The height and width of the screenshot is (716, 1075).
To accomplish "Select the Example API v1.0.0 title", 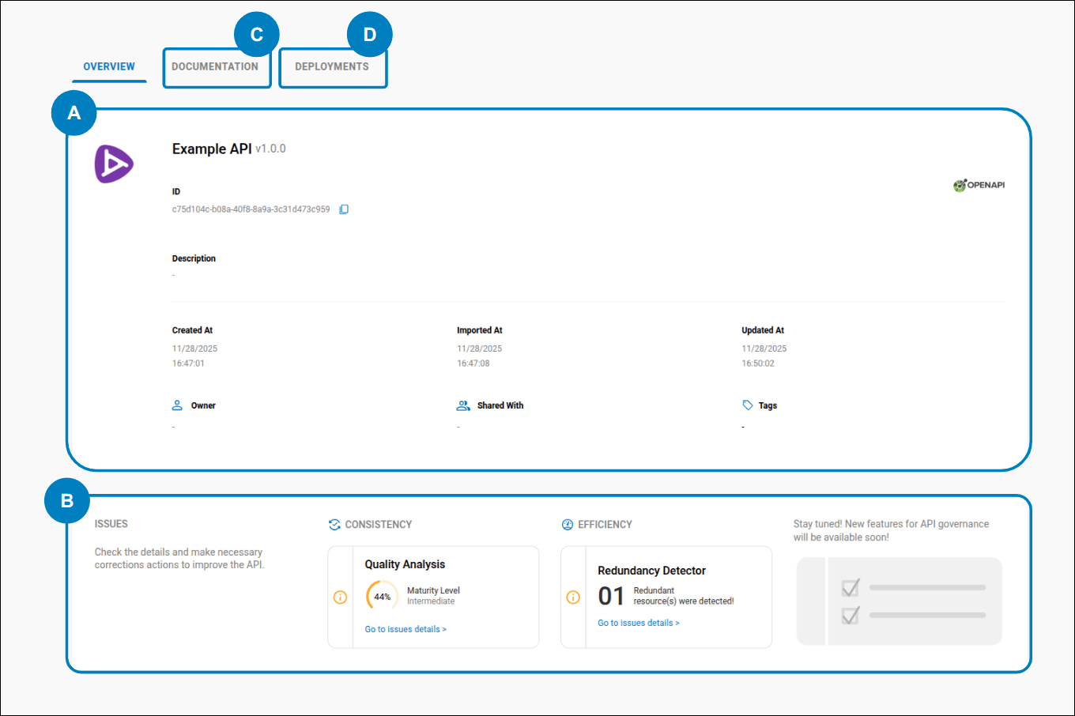I will click(228, 149).
